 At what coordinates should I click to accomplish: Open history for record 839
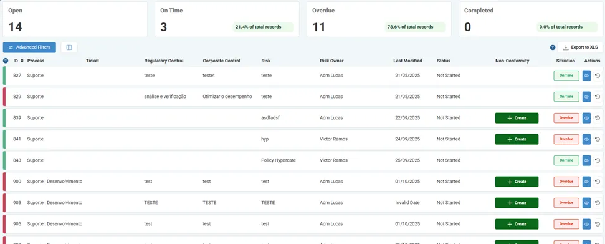click(598, 118)
